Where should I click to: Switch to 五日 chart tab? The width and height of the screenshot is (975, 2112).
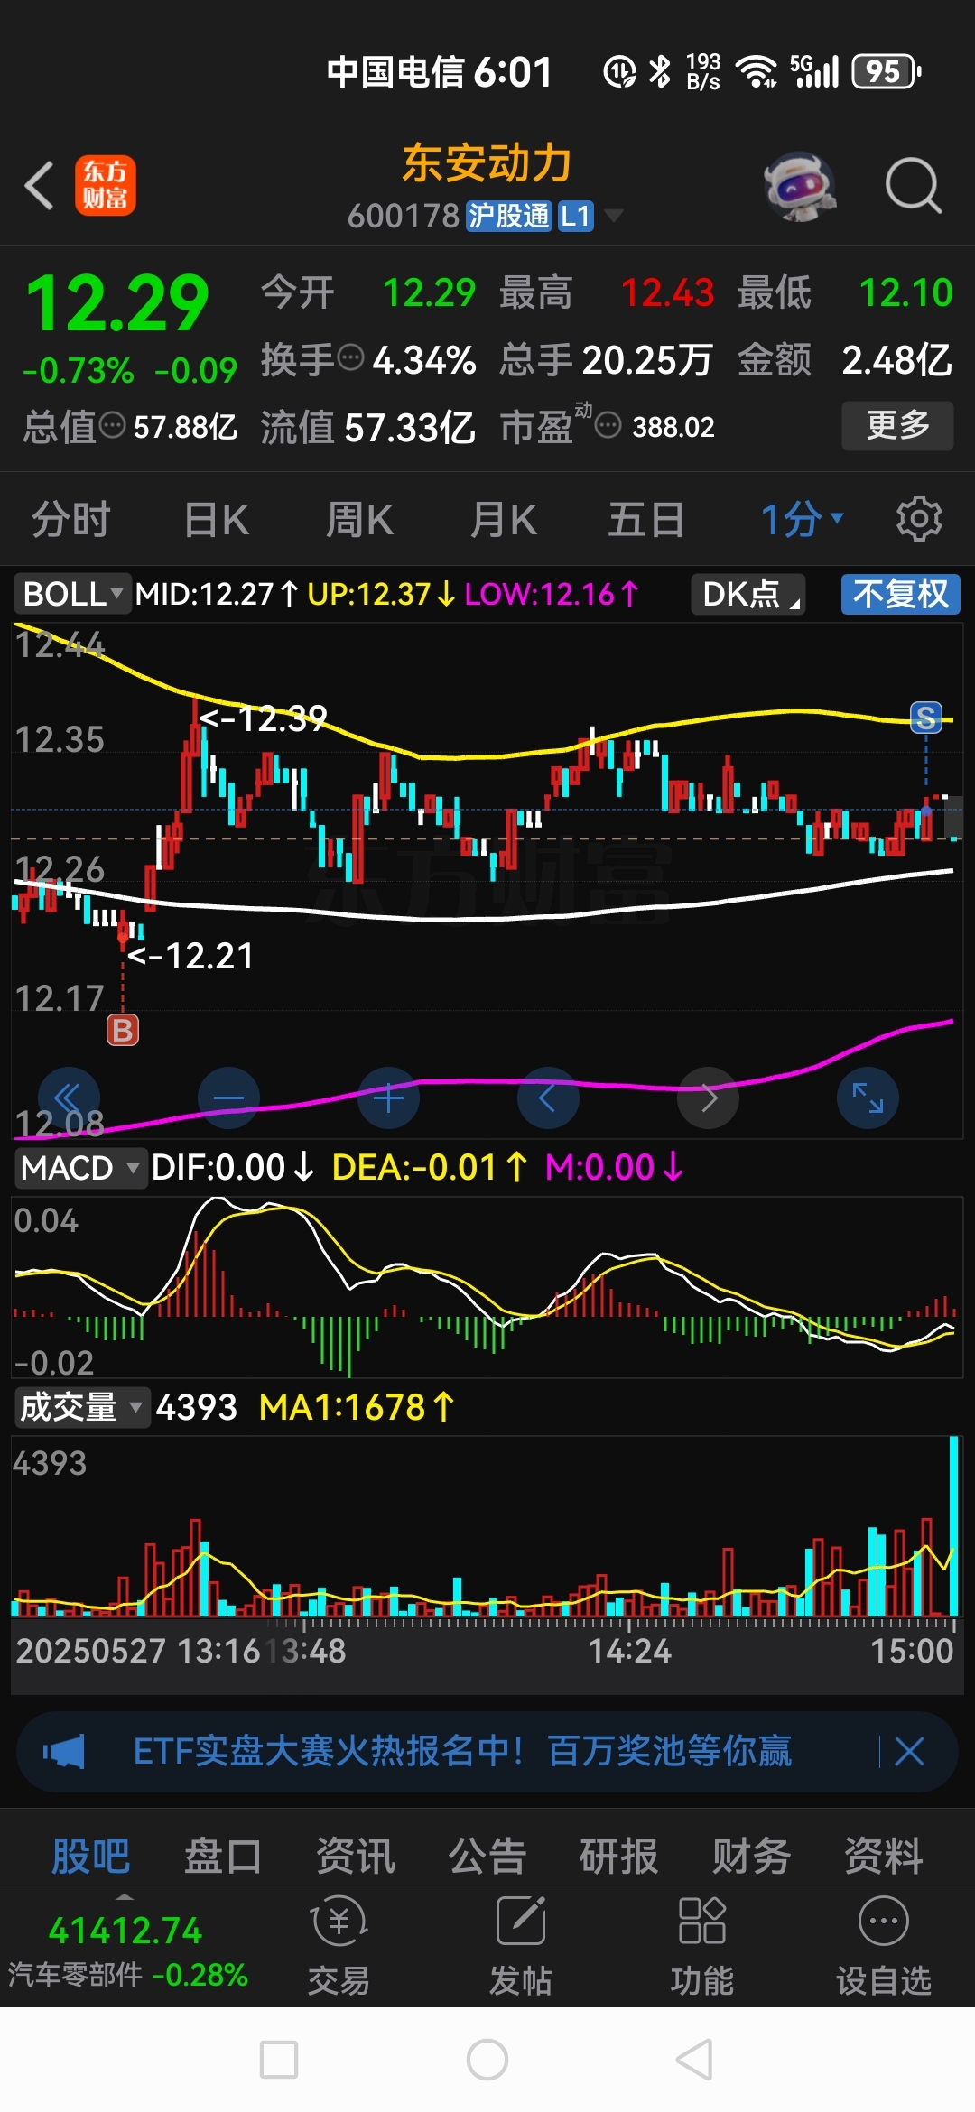(646, 519)
